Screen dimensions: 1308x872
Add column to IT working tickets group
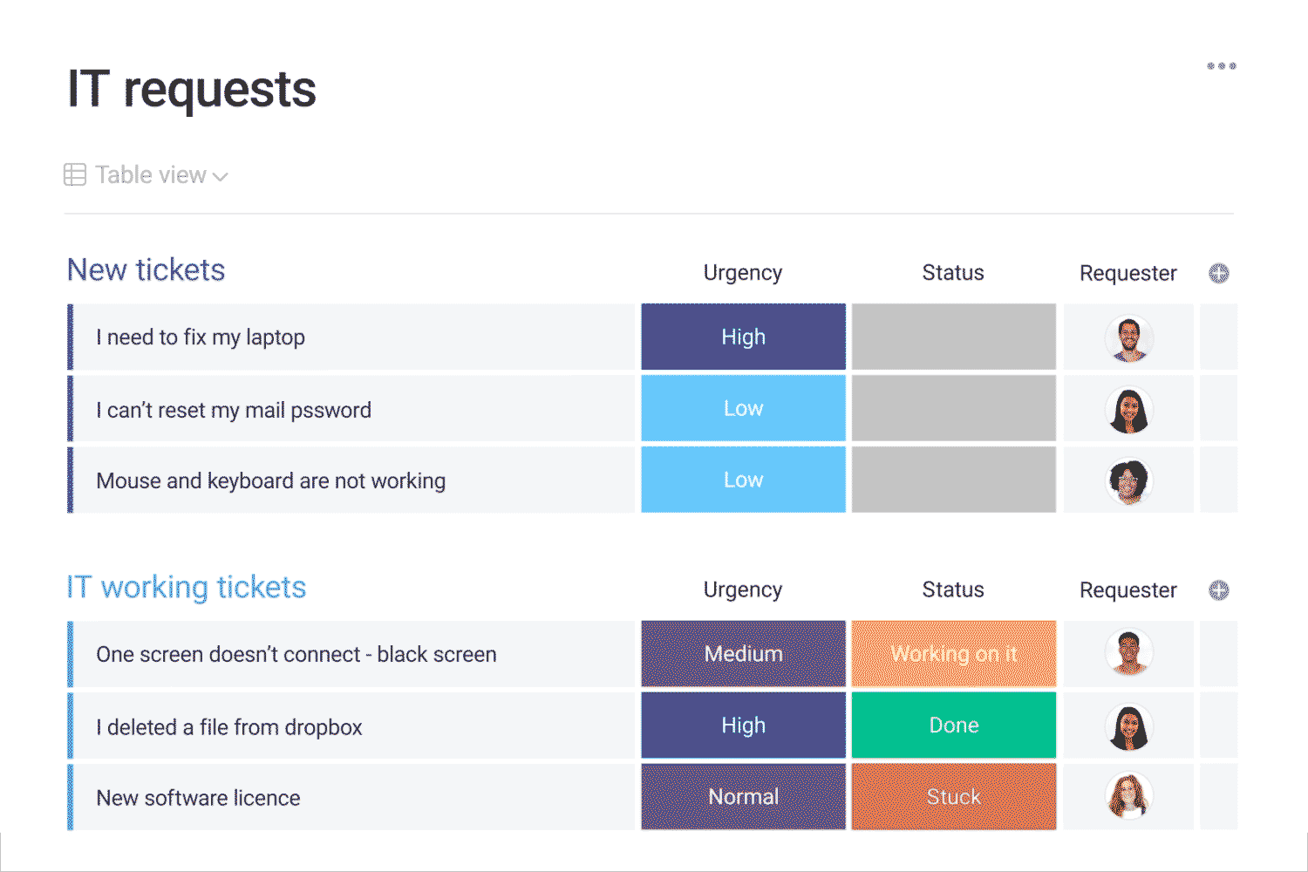tap(1218, 590)
